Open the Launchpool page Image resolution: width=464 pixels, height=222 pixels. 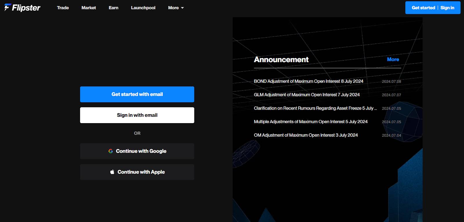pos(143,8)
